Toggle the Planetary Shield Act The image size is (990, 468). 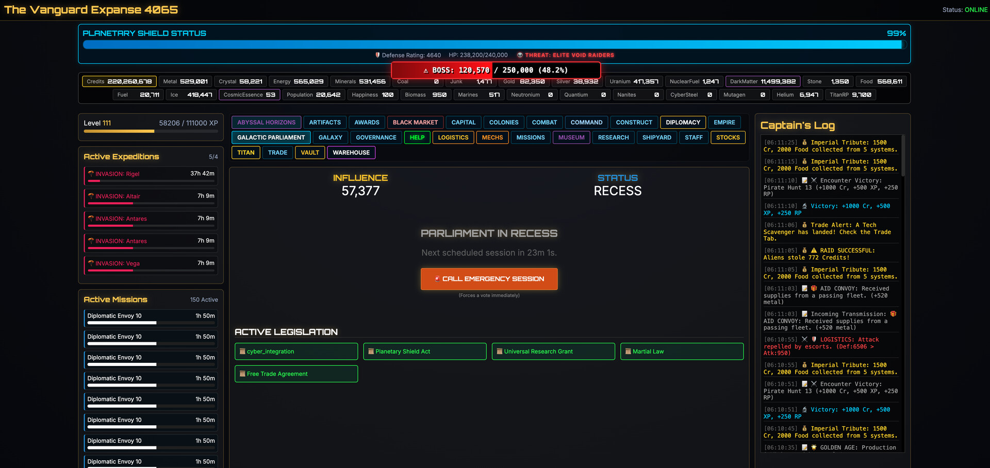(x=424, y=351)
